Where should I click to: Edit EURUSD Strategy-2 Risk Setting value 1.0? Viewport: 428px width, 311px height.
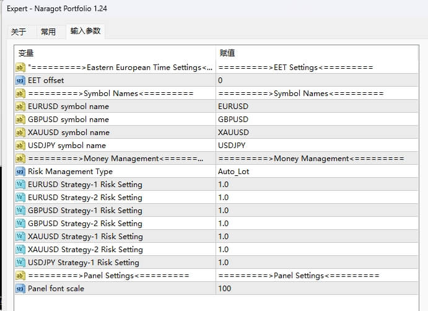(x=317, y=198)
